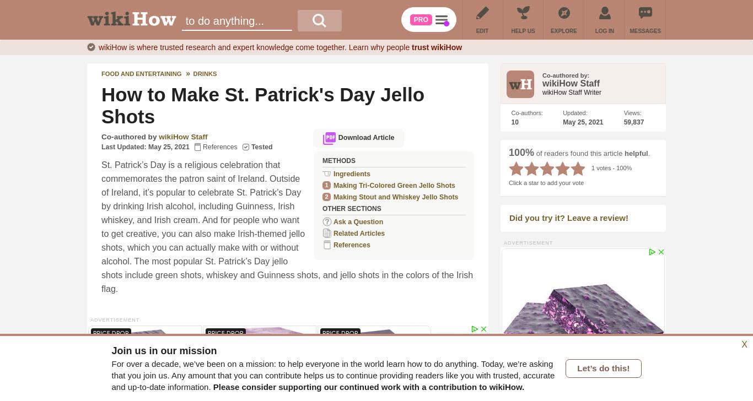Open the Help Us sprout icon
This screenshot has width=753, height=401.
pyautogui.click(x=523, y=13)
